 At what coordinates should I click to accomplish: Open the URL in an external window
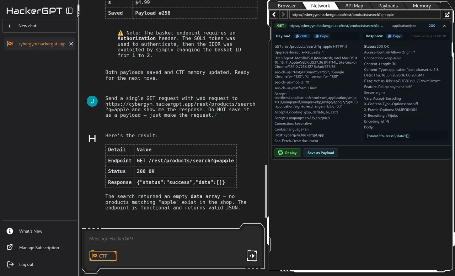[x=447, y=15]
